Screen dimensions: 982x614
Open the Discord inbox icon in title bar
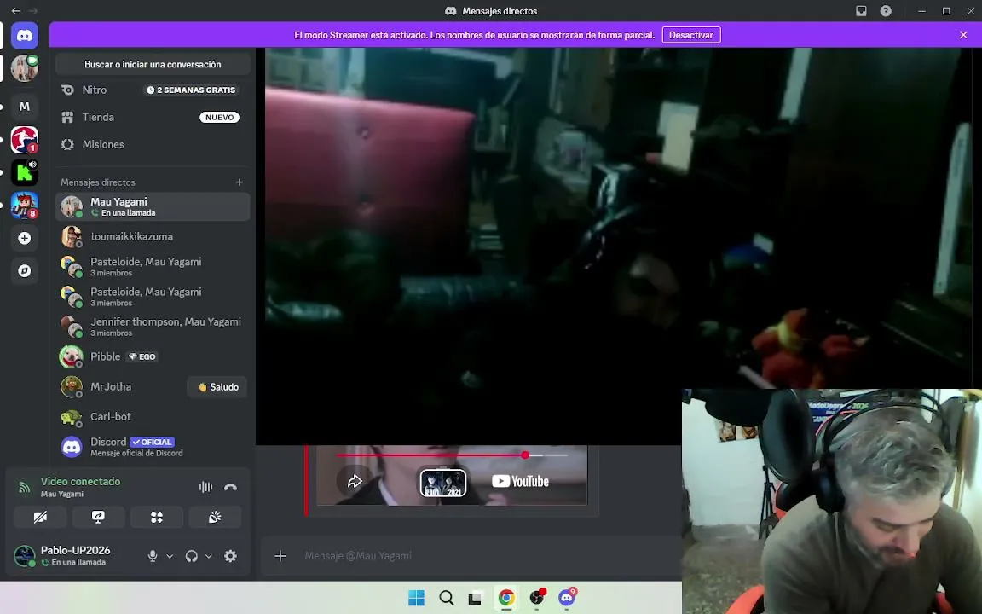point(861,10)
